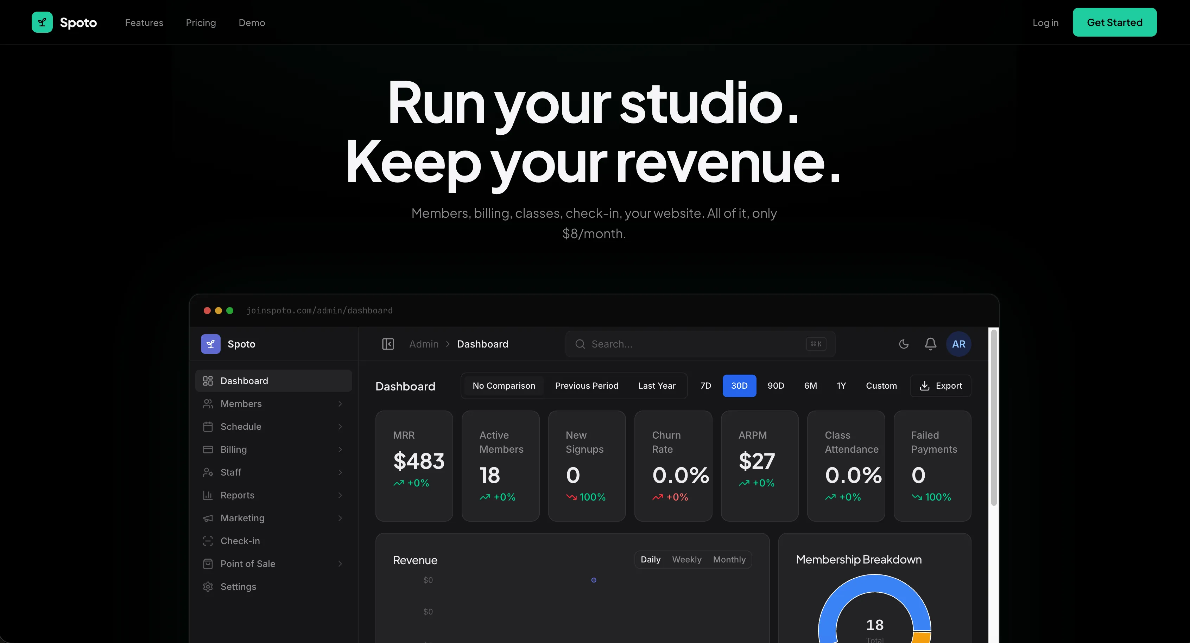Choose the 1Y date range
The image size is (1190, 643).
841,386
